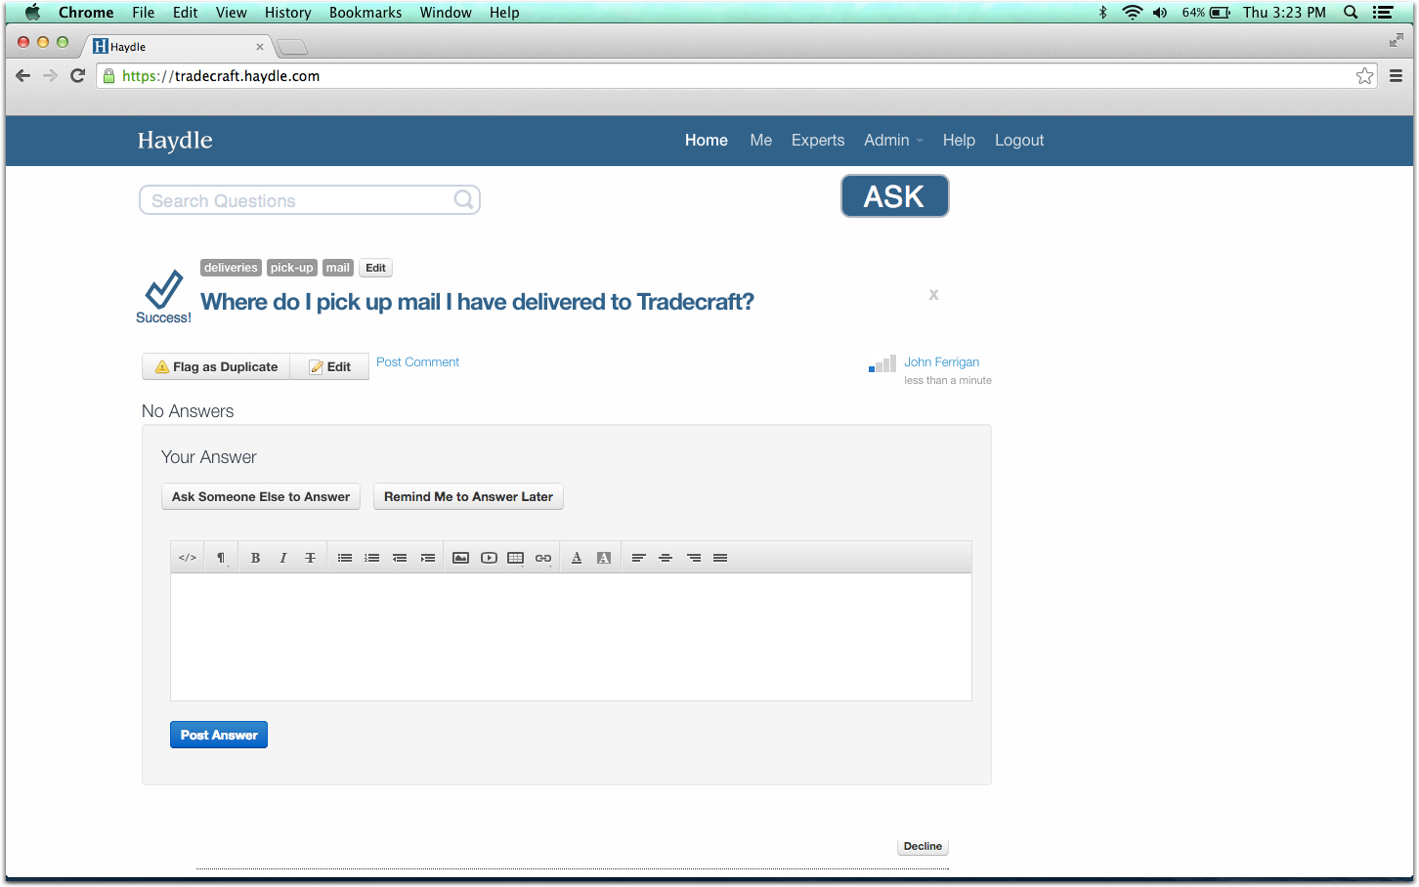Click the volume icon in menu bar
The width and height of the screenshot is (1419, 887).
coord(1160,13)
